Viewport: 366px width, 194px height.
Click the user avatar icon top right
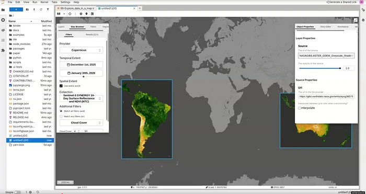point(362,2)
